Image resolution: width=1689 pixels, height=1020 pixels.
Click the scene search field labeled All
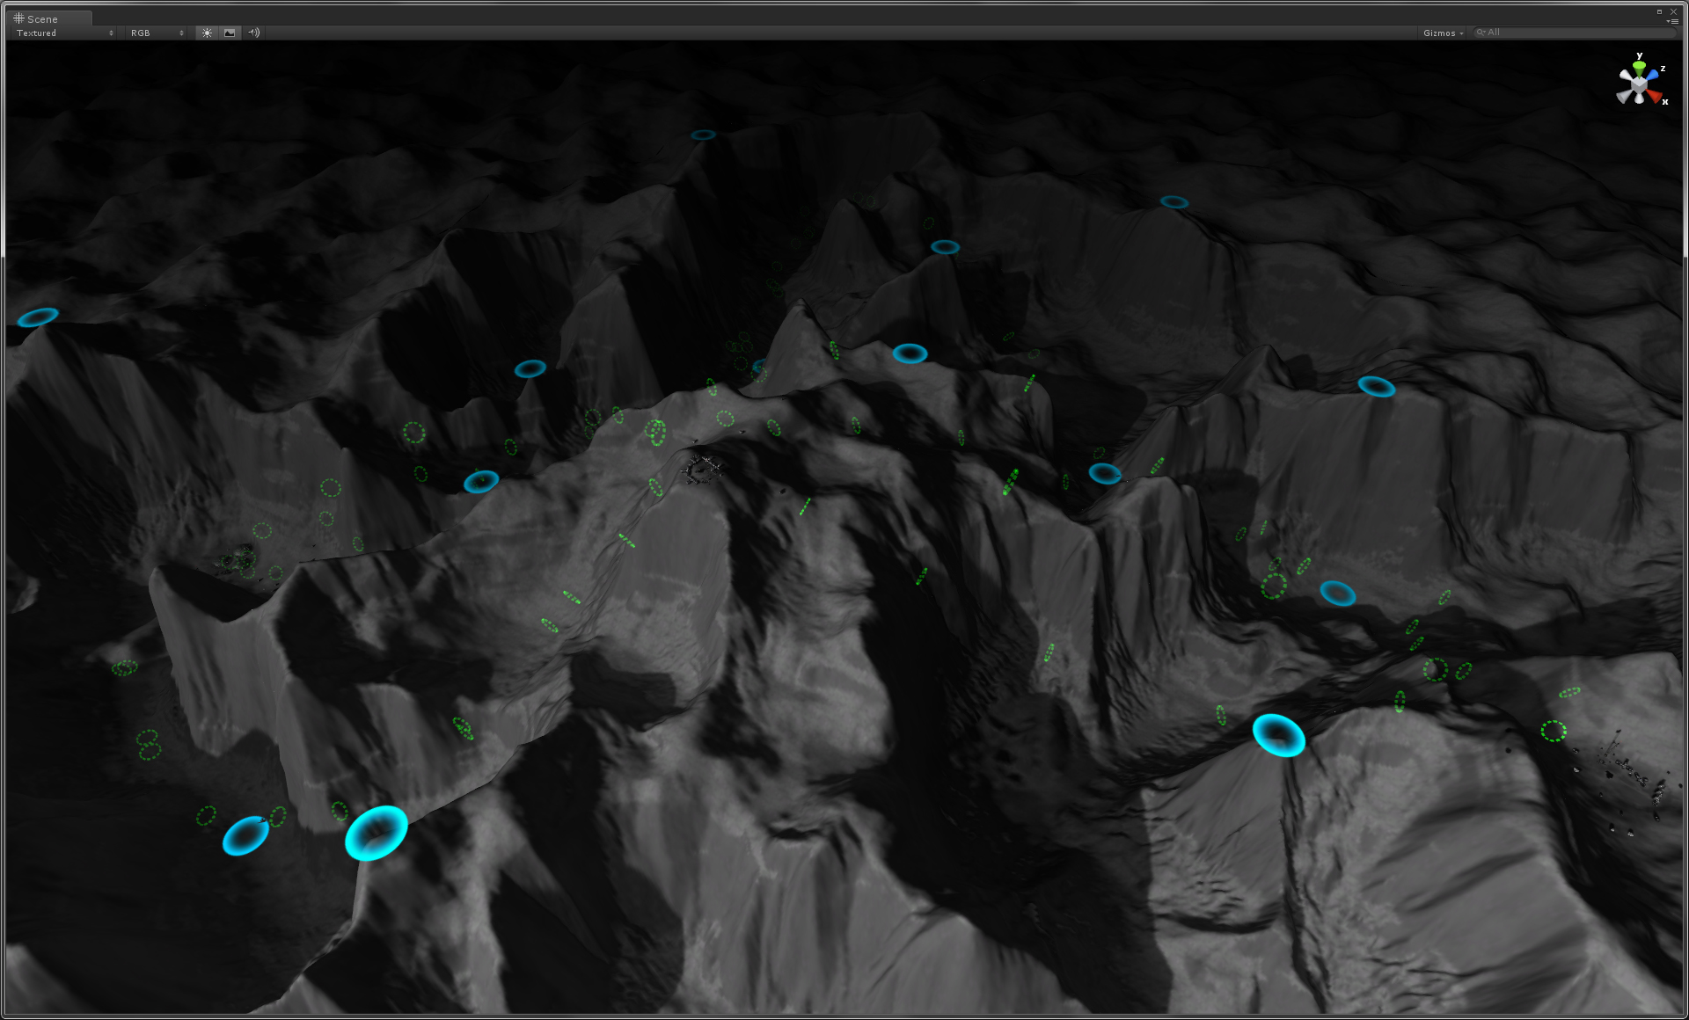1575,33
